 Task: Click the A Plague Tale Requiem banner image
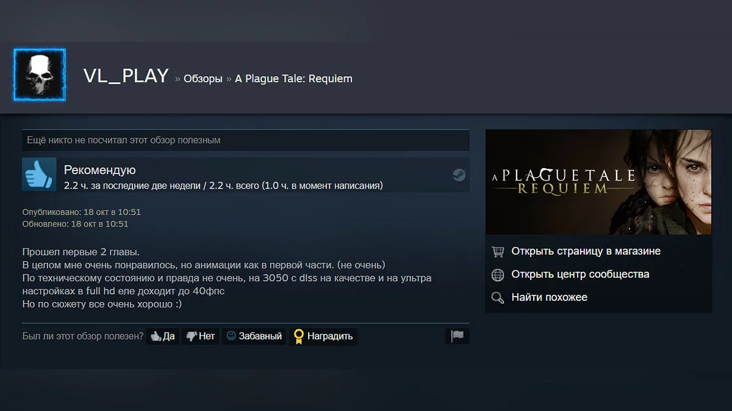click(x=598, y=182)
